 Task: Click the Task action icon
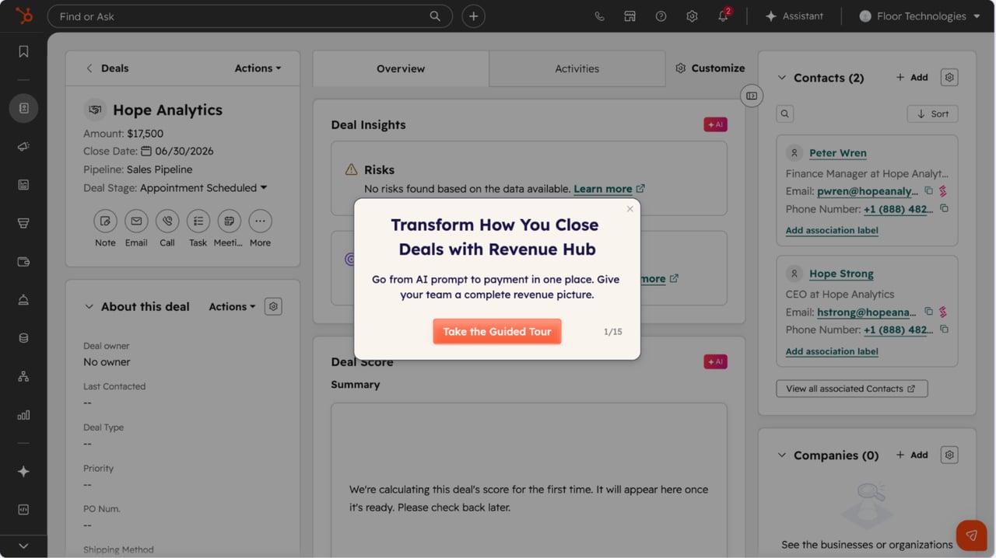(198, 221)
